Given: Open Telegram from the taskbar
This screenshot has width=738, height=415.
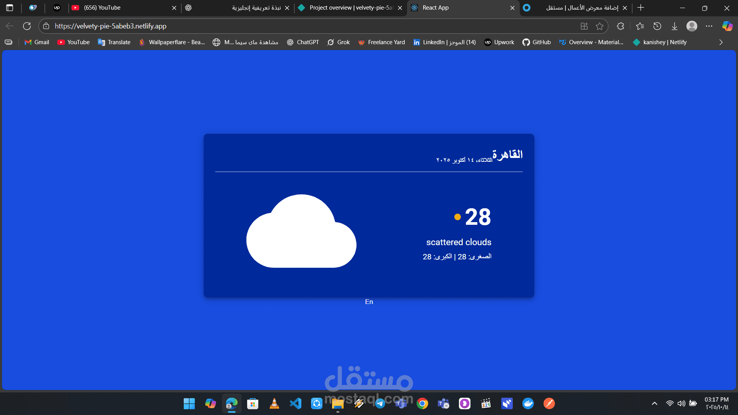Looking at the screenshot, I should [380, 403].
